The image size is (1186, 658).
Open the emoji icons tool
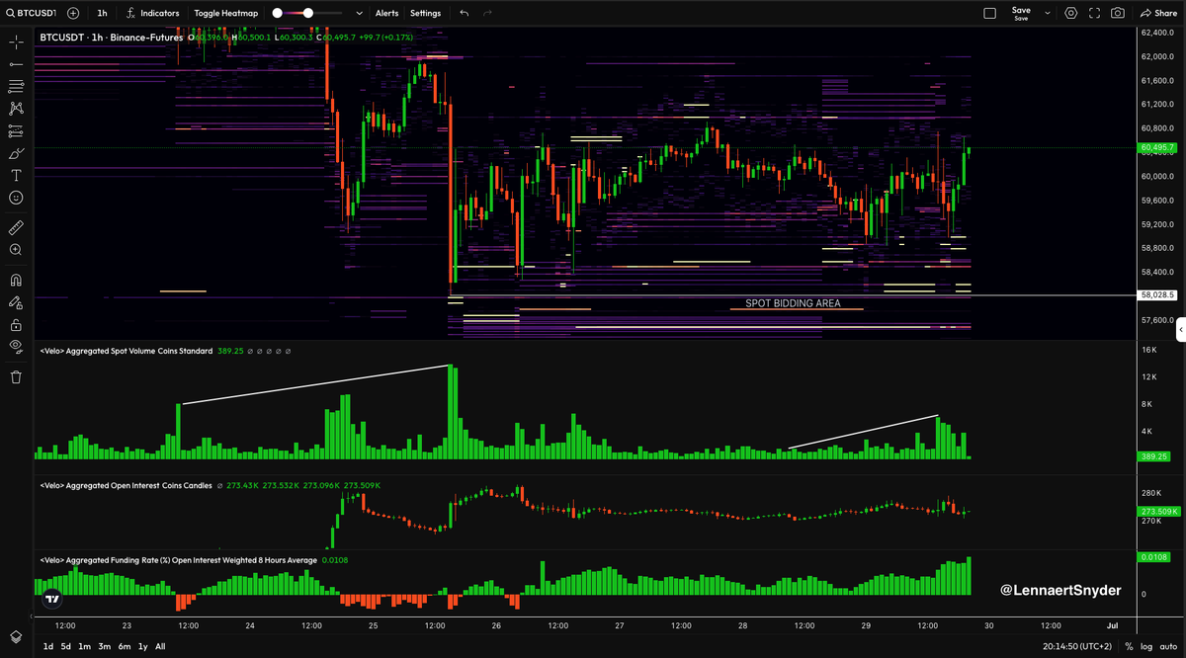tap(16, 198)
